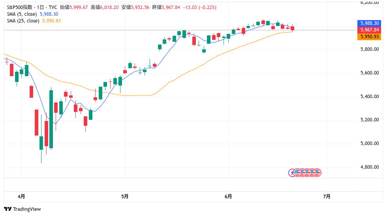The image size is (387, 216).
Task: Click the 5,200.00 price scale label
Action: click(x=370, y=120)
